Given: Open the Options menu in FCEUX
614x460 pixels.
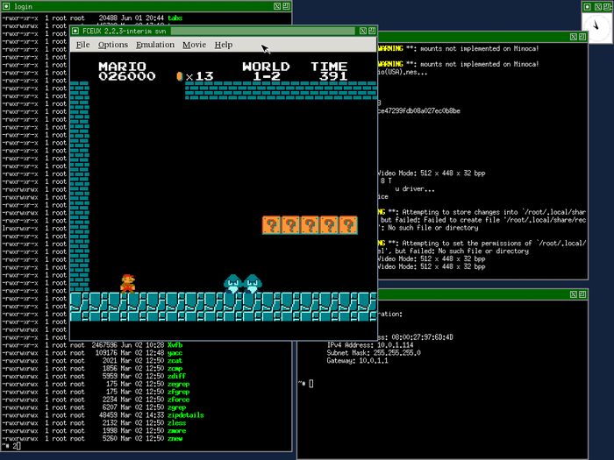Looking at the screenshot, I should click(x=112, y=45).
